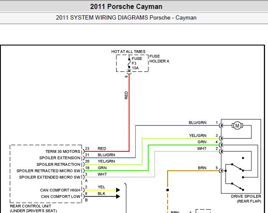Click pin 6 label below the fuse holder
Screen dimensions: 268x213
(x=126, y=77)
